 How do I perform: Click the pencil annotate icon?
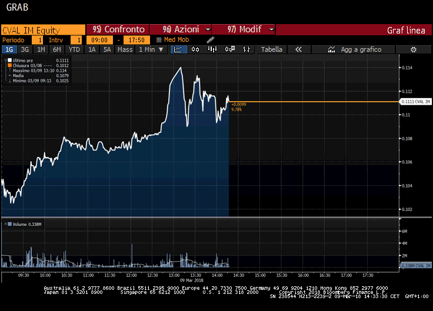211,39
